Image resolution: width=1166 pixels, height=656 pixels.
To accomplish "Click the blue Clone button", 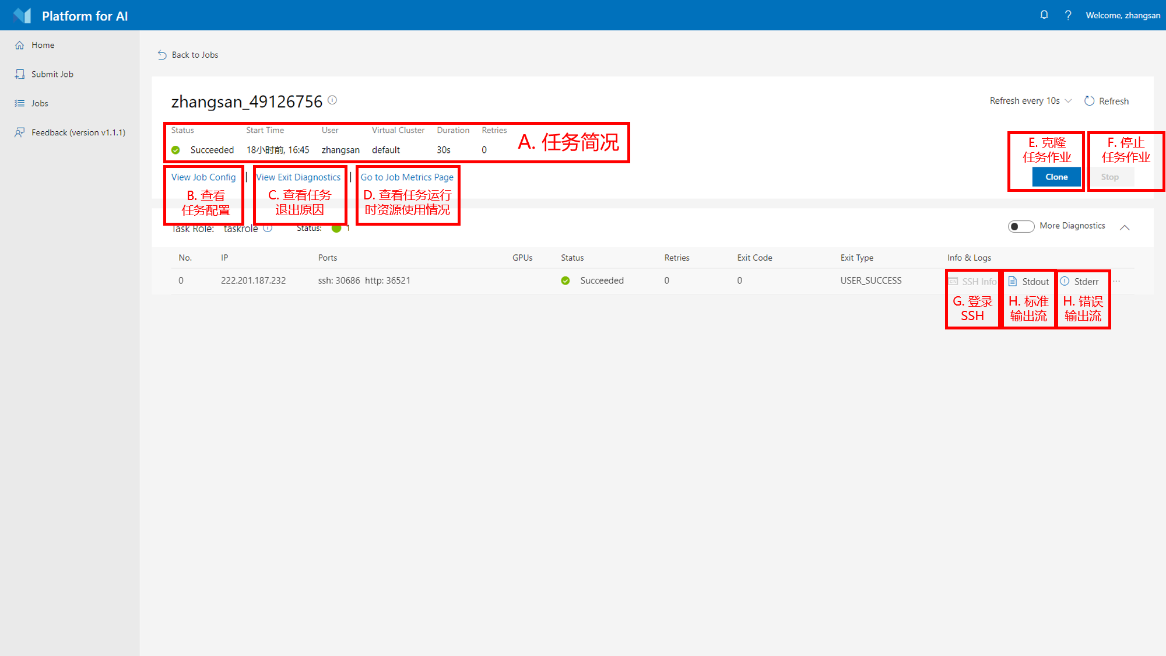I will click(x=1056, y=177).
